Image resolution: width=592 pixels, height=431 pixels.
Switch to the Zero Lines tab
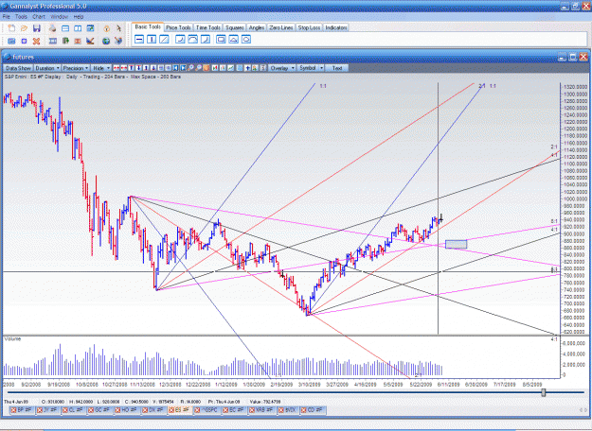coord(281,27)
